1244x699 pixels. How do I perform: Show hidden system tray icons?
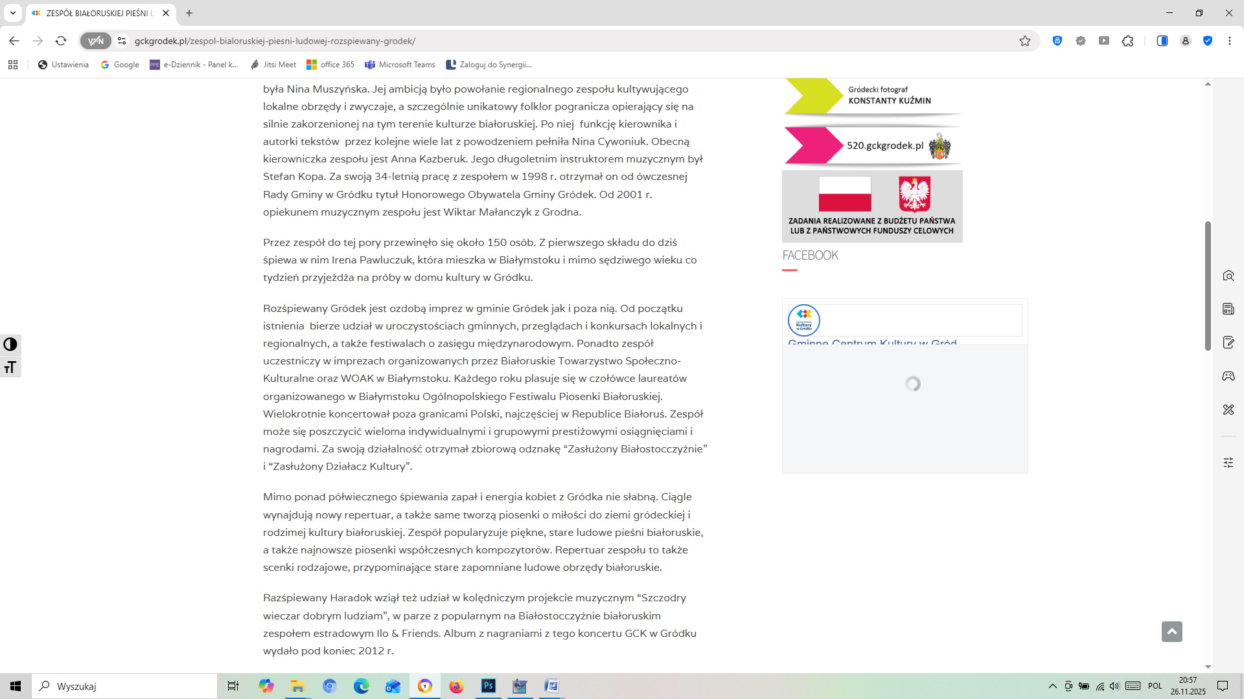click(x=1053, y=686)
